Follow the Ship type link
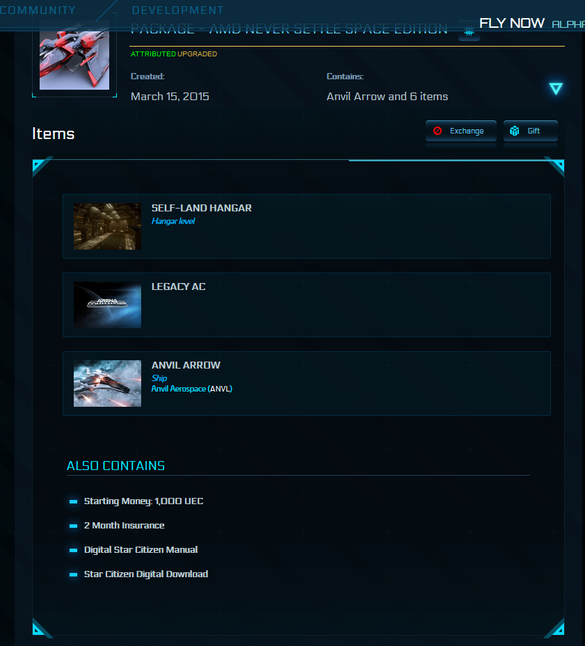 point(159,378)
